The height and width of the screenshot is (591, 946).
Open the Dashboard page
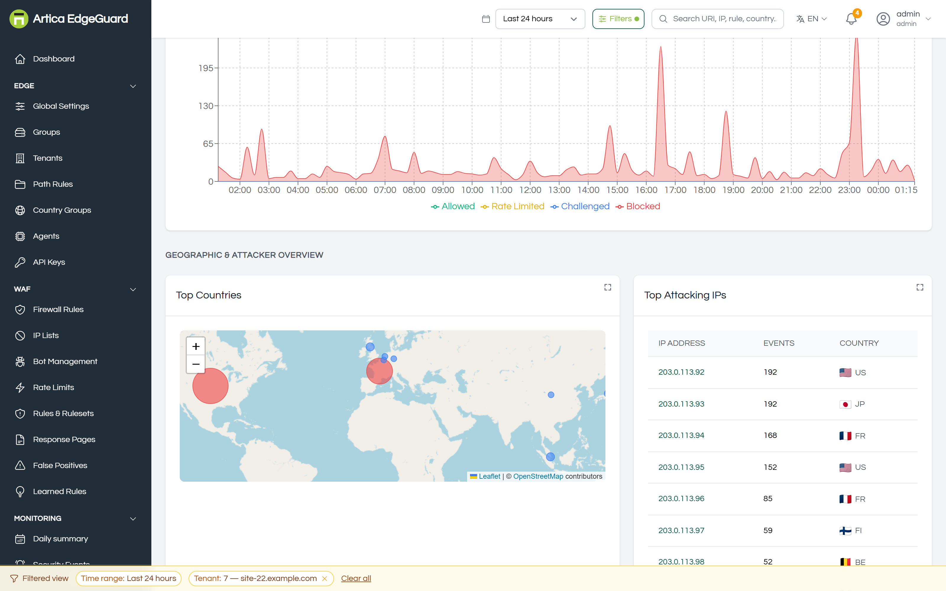pyautogui.click(x=75, y=59)
